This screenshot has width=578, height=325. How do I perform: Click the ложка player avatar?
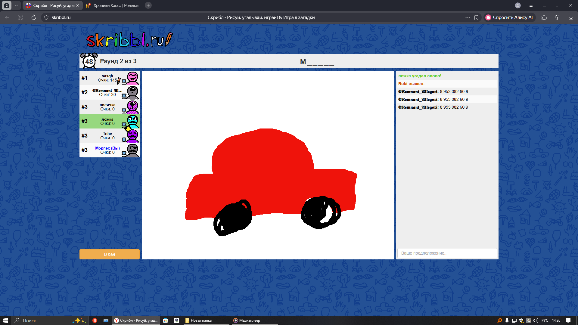click(x=132, y=121)
